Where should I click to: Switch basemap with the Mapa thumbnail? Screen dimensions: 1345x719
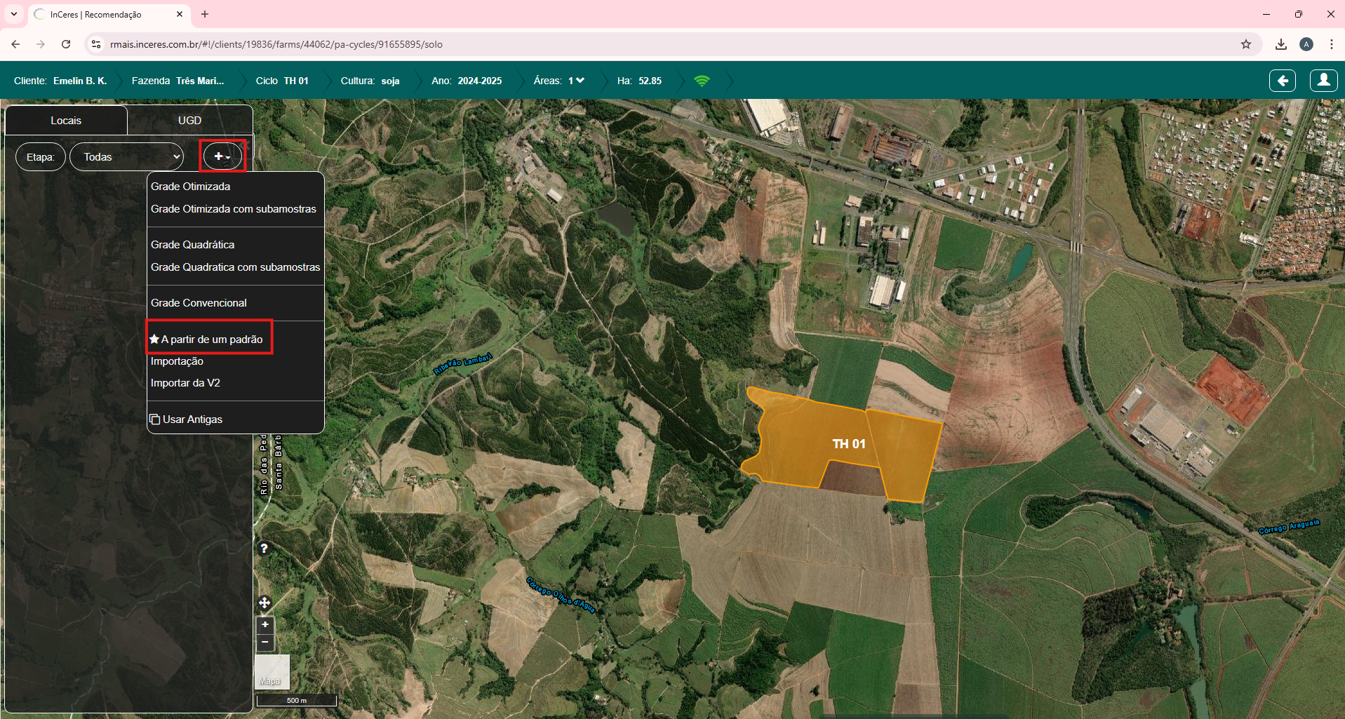coord(272,671)
